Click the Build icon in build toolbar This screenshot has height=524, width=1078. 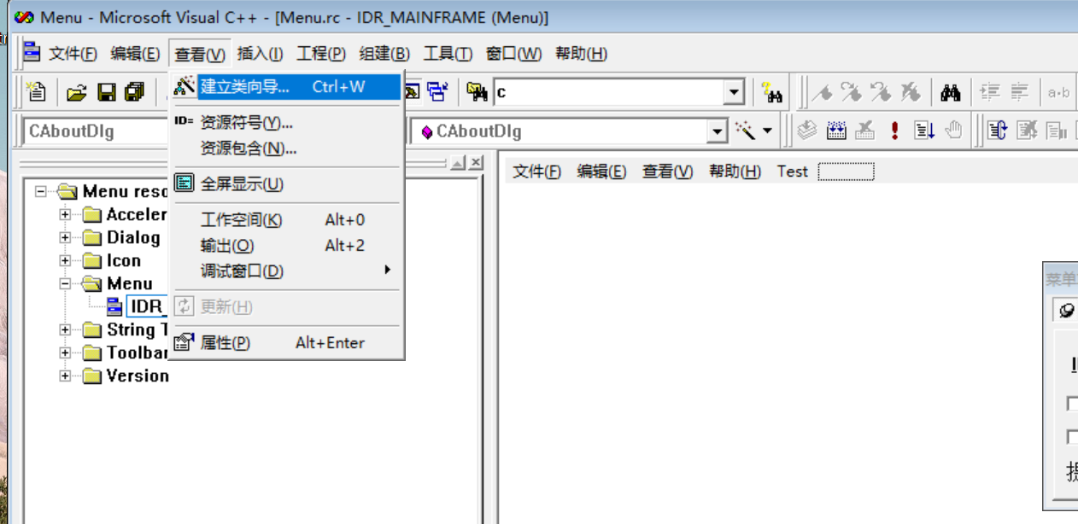(x=836, y=131)
